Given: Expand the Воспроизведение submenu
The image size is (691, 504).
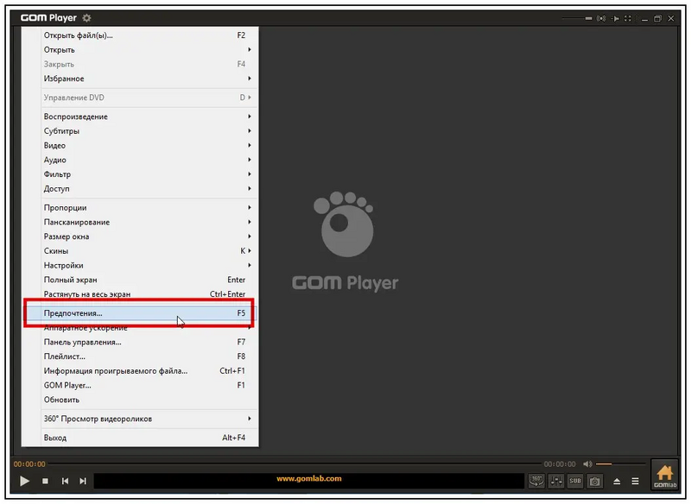Looking at the screenshot, I should (140, 117).
